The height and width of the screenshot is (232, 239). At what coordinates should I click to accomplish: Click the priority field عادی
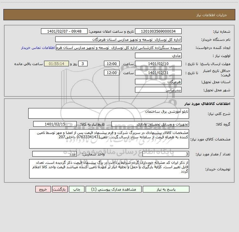158,55
